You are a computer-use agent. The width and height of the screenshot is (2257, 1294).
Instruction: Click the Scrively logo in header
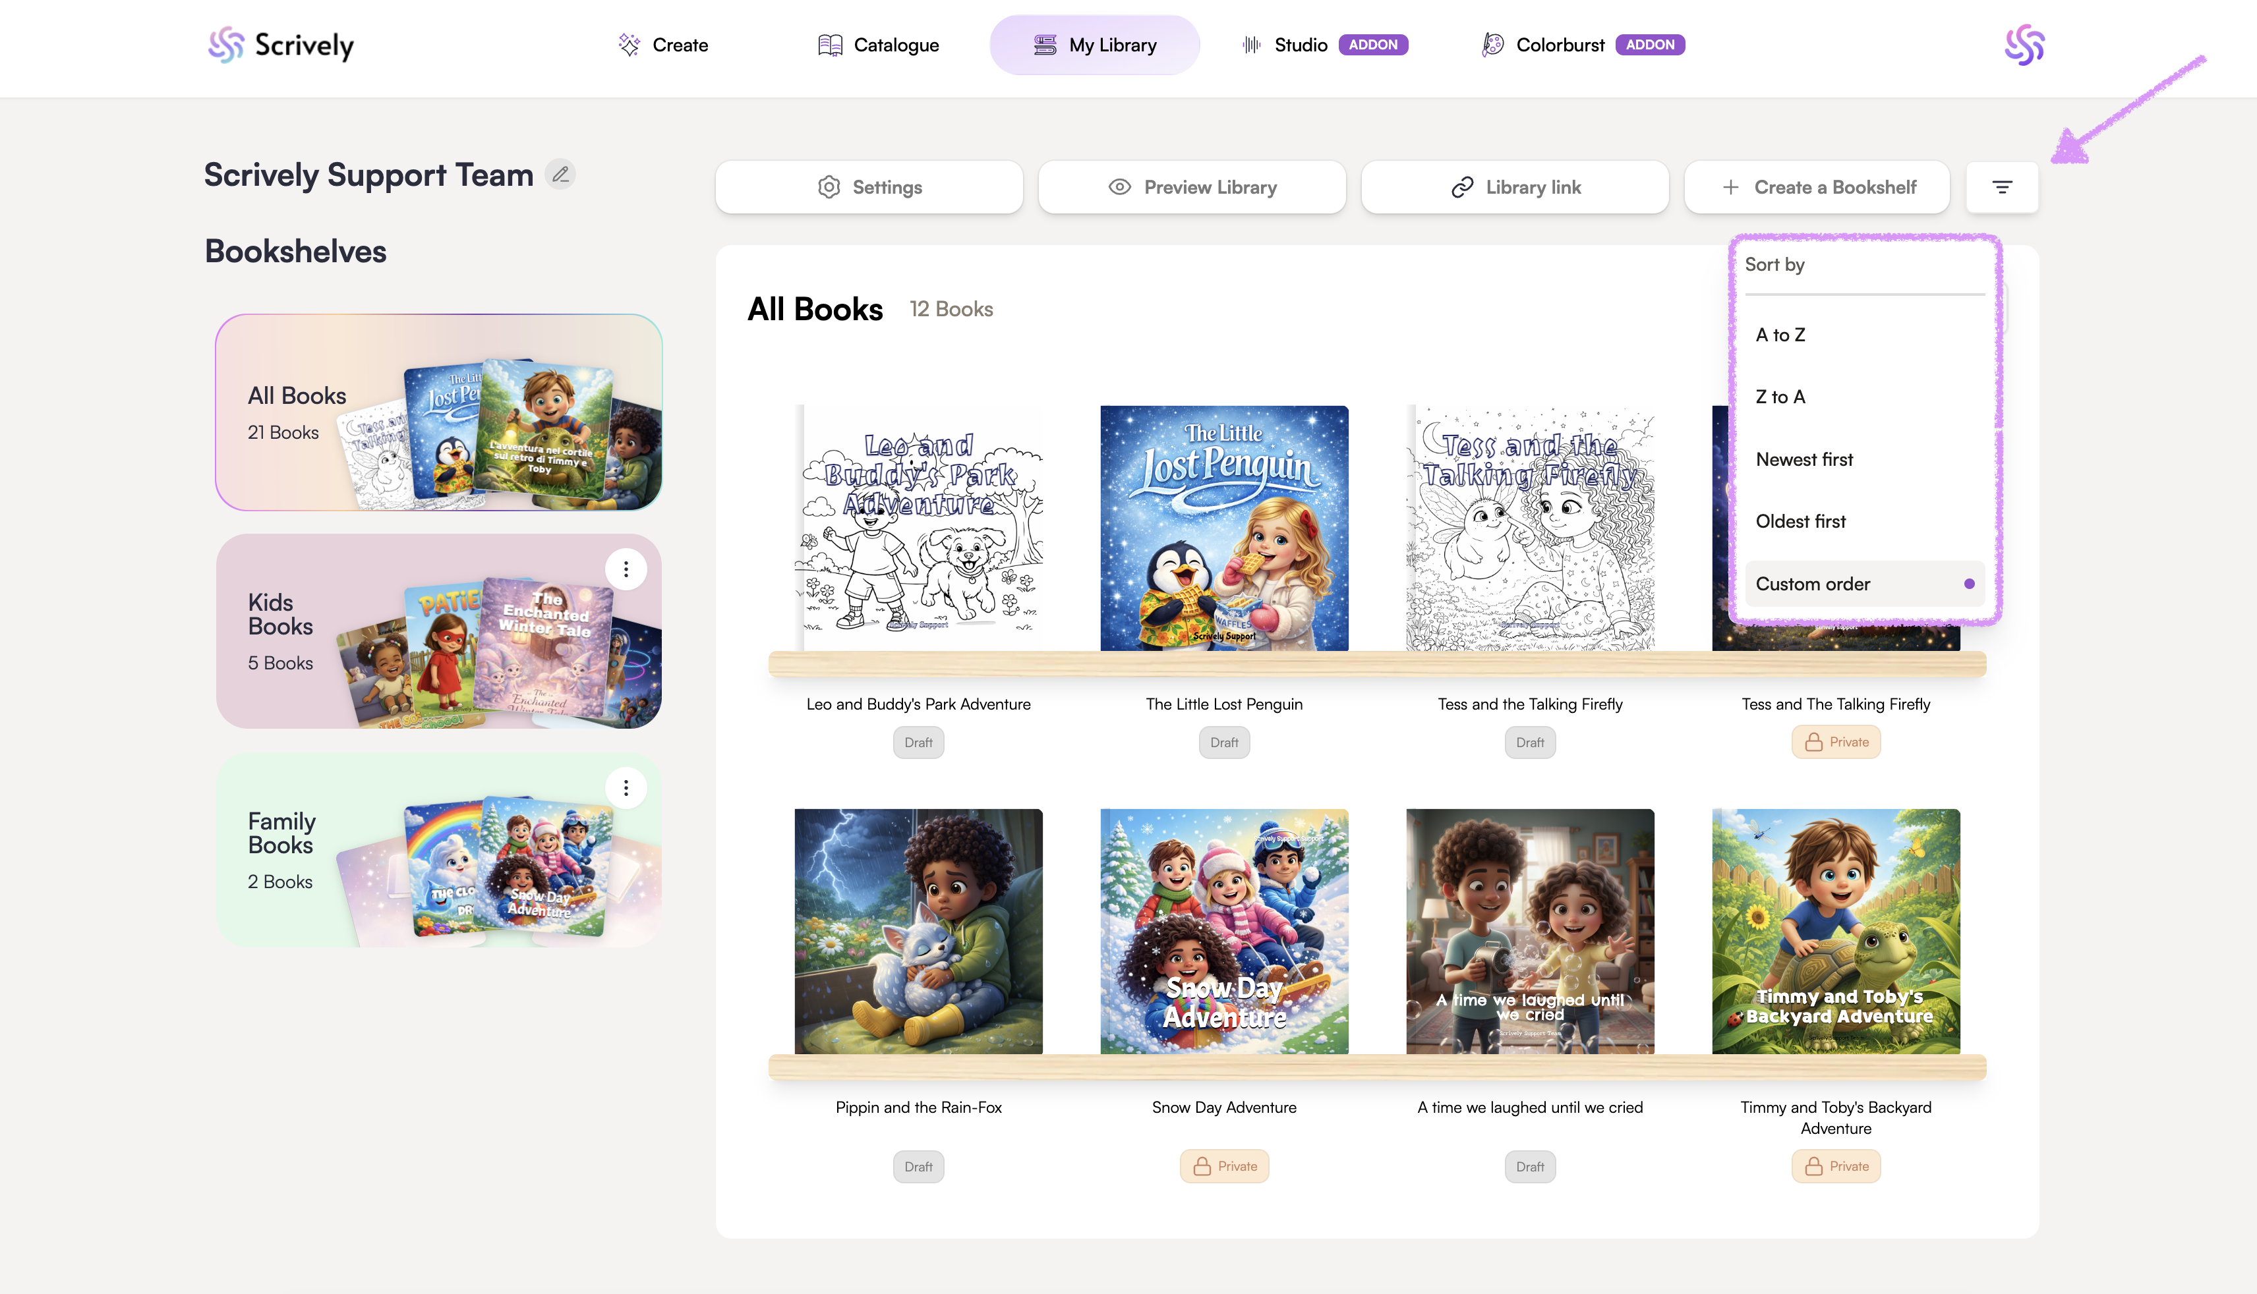point(281,44)
